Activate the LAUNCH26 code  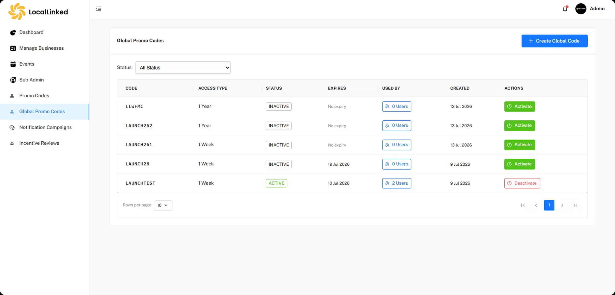click(519, 164)
